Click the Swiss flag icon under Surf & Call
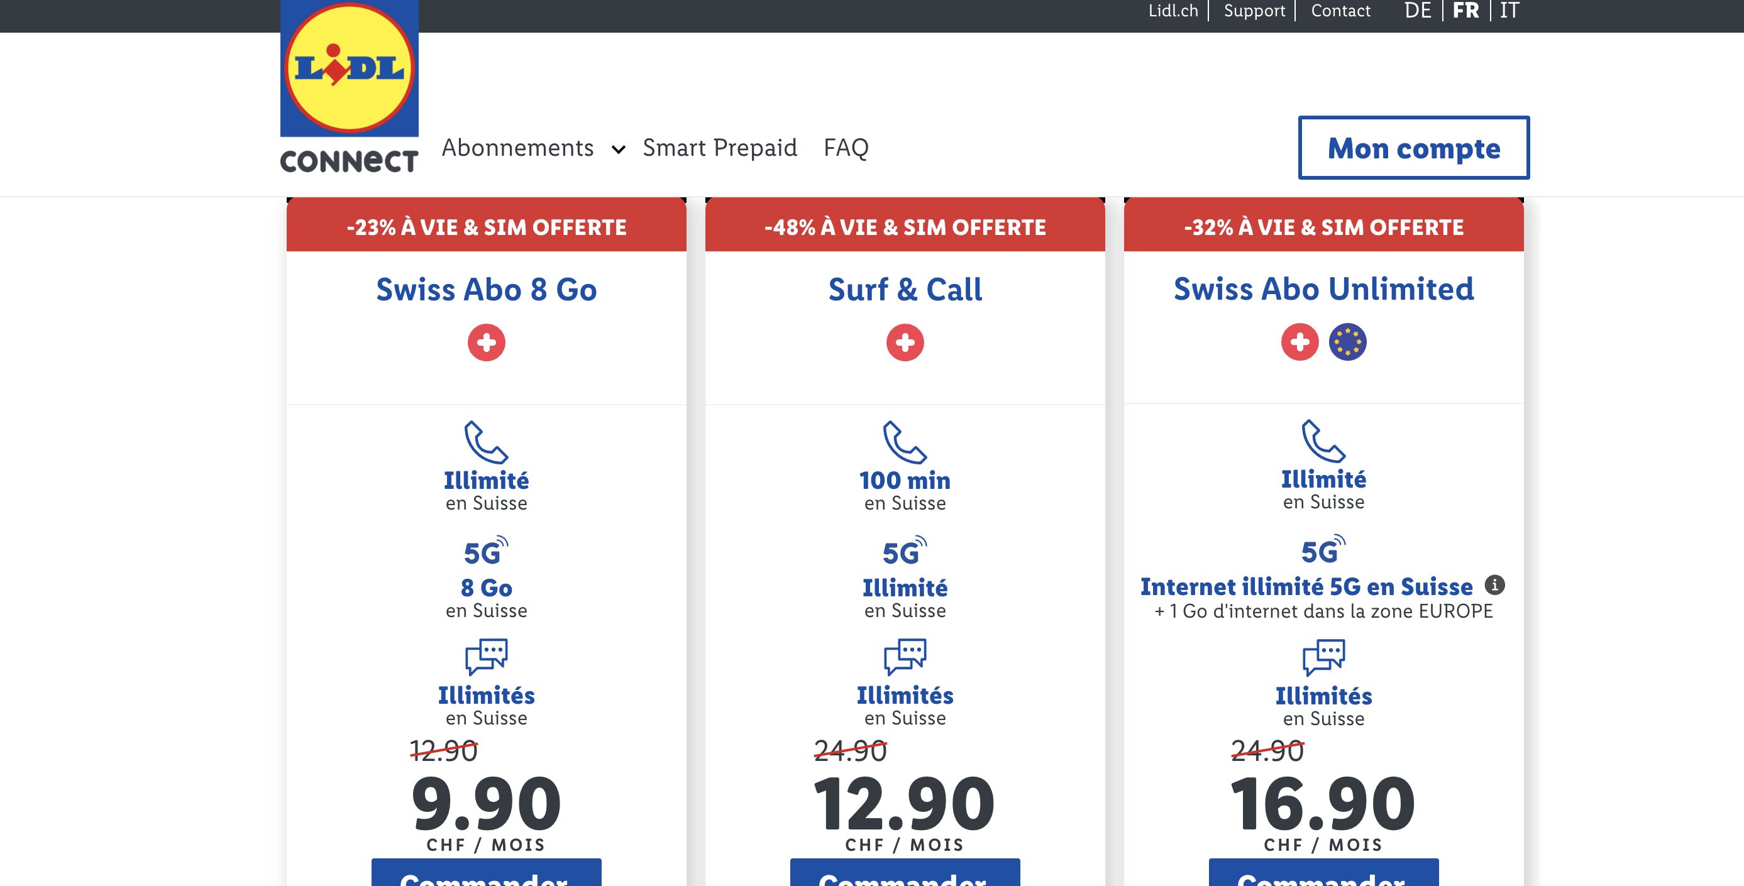Screen dimensions: 1744x886 tap(905, 342)
